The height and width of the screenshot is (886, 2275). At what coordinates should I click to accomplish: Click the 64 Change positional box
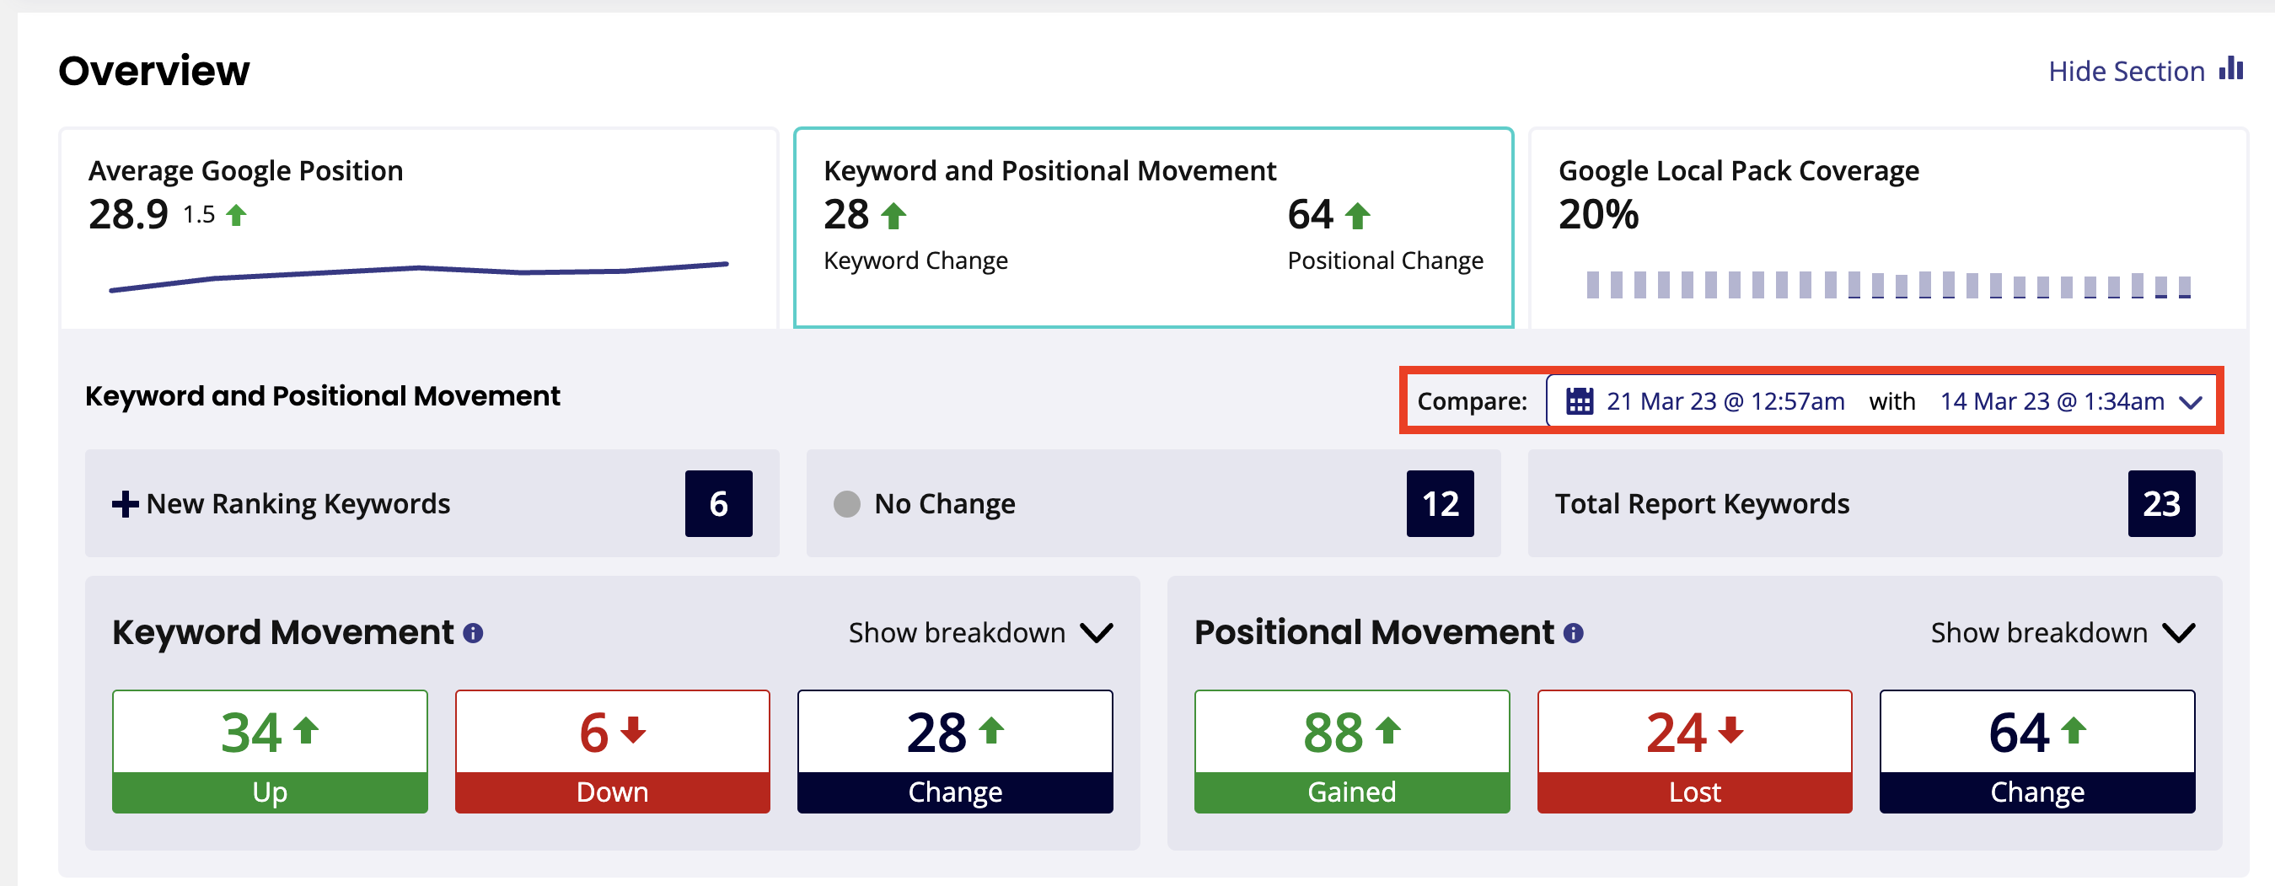point(2037,751)
